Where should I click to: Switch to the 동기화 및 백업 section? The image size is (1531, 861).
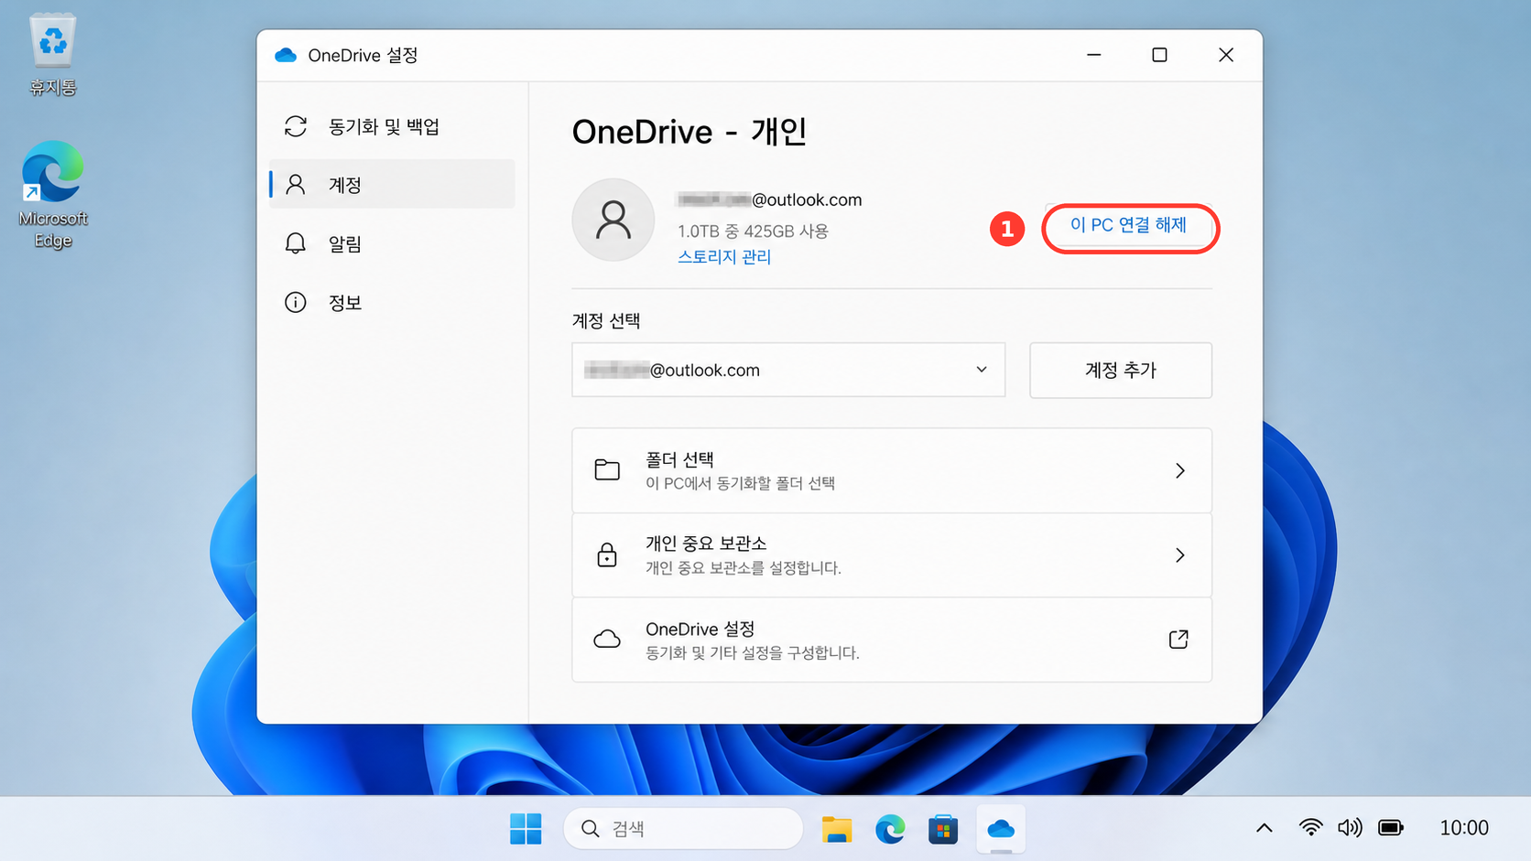[x=392, y=126]
